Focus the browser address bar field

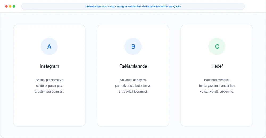tap(133, 6)
